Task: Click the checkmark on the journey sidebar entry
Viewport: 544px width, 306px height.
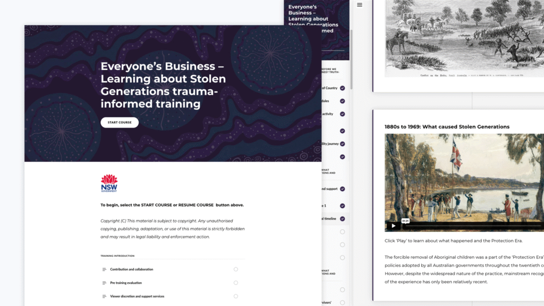Action: point(342,143)
